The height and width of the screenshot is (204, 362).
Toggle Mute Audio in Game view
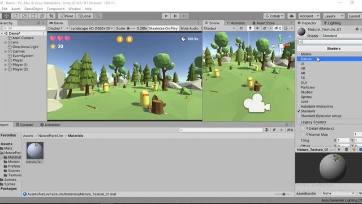[x=189, y=28]
